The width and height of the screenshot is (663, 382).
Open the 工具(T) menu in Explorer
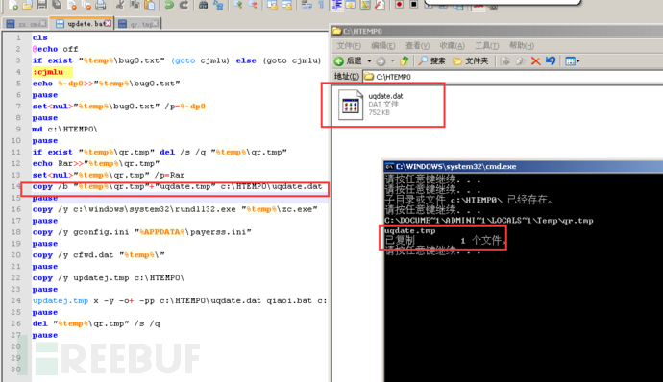tap(486, 46)
